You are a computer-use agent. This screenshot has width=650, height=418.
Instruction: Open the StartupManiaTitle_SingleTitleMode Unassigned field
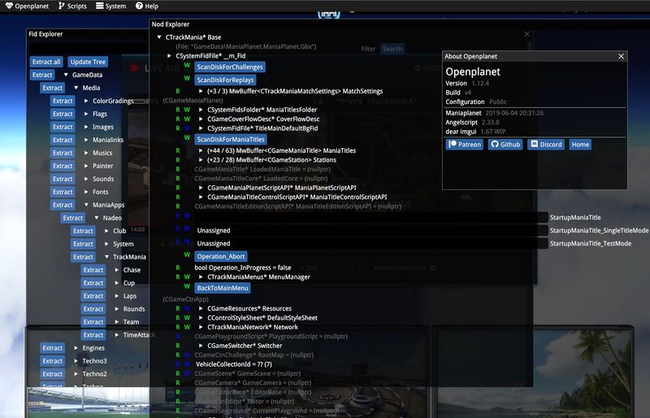click(371, 230)
